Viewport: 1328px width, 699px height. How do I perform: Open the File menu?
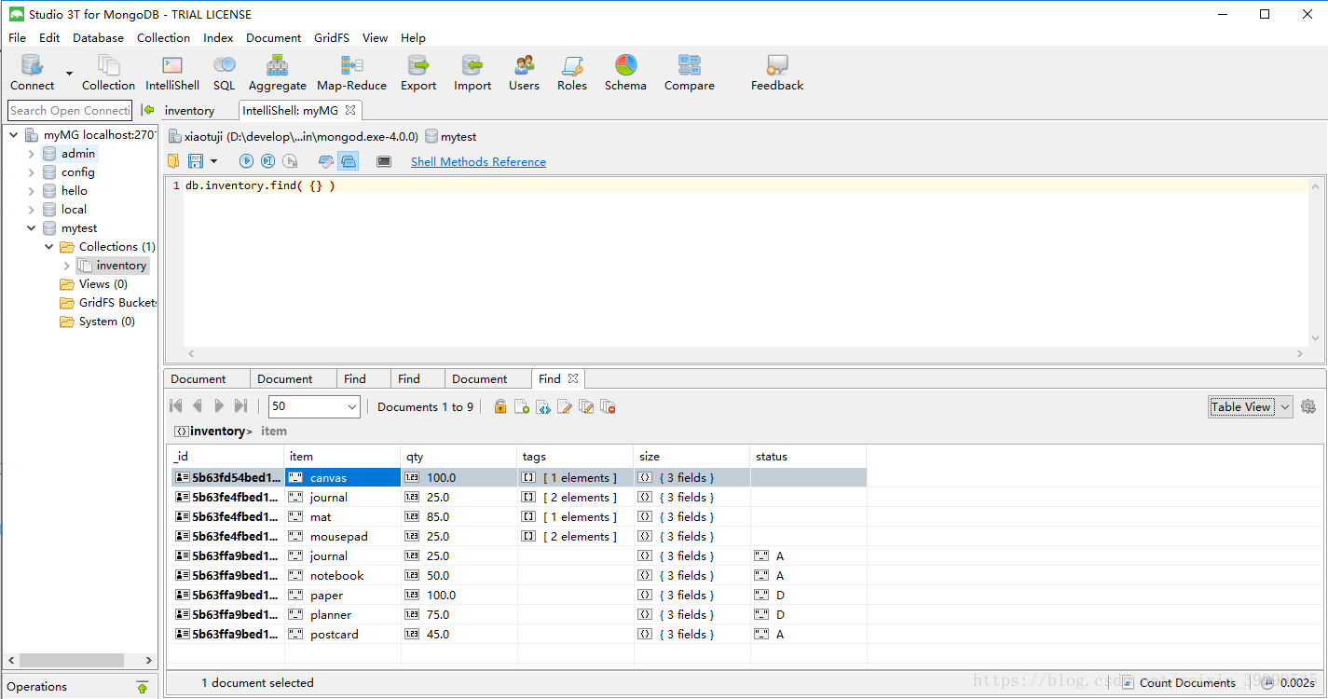tap(18, 38)
